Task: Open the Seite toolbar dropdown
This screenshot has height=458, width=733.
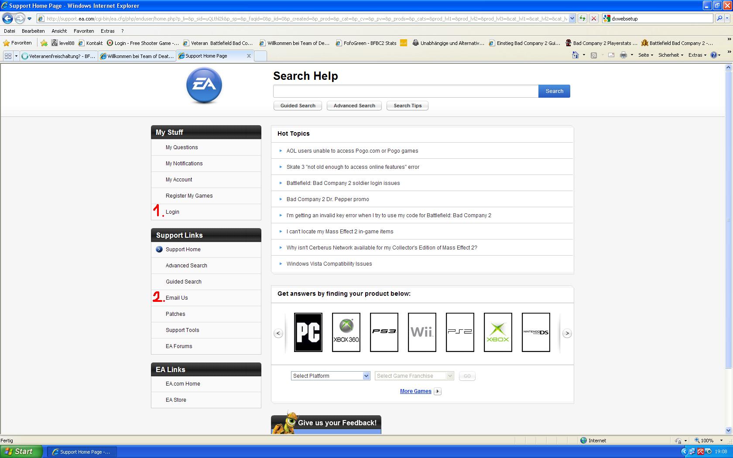Action: coord(645,55)
